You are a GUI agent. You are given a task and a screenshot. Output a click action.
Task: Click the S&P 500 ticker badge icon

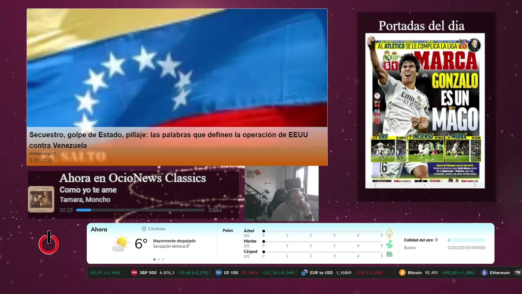(x=134, y=272)
